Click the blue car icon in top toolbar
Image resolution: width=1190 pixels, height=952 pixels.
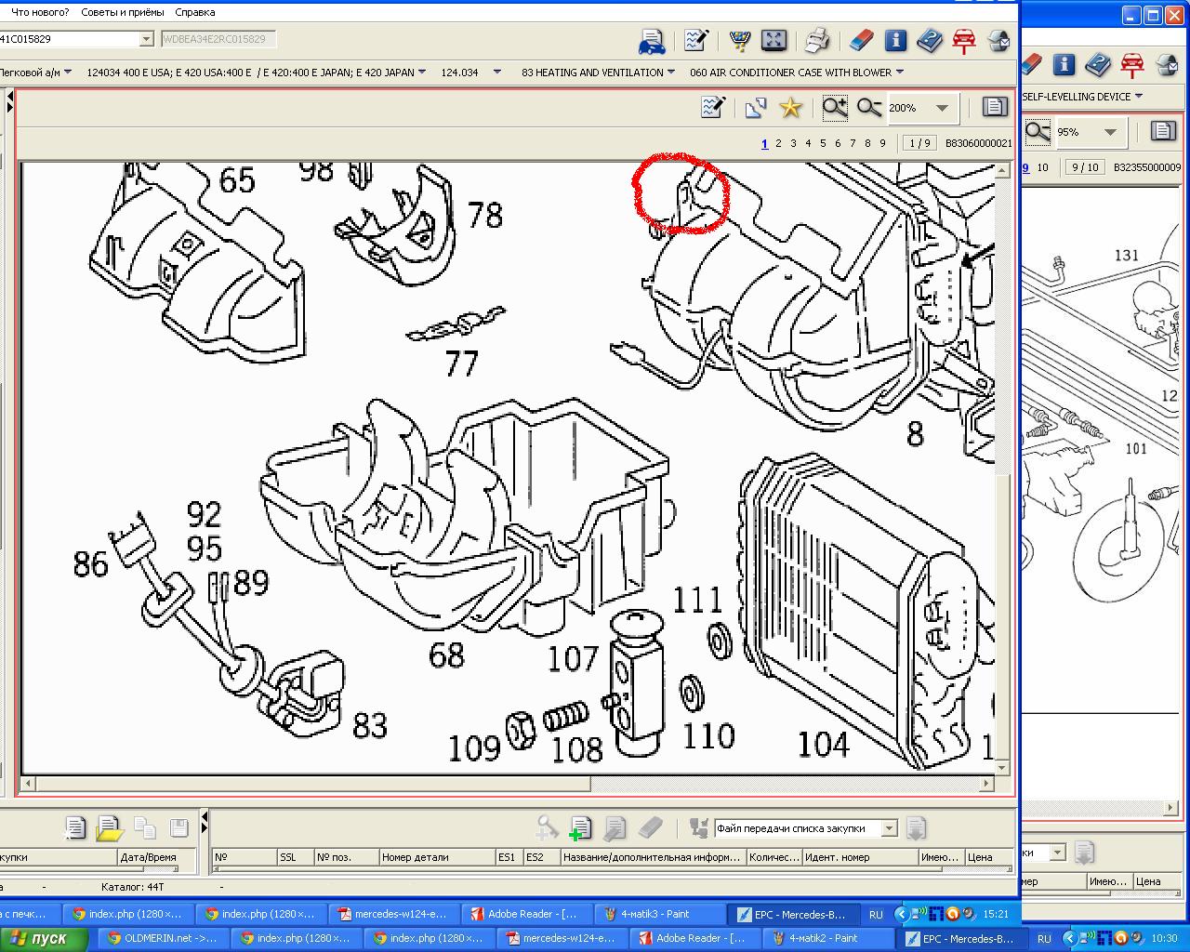[x=652, y=41]
